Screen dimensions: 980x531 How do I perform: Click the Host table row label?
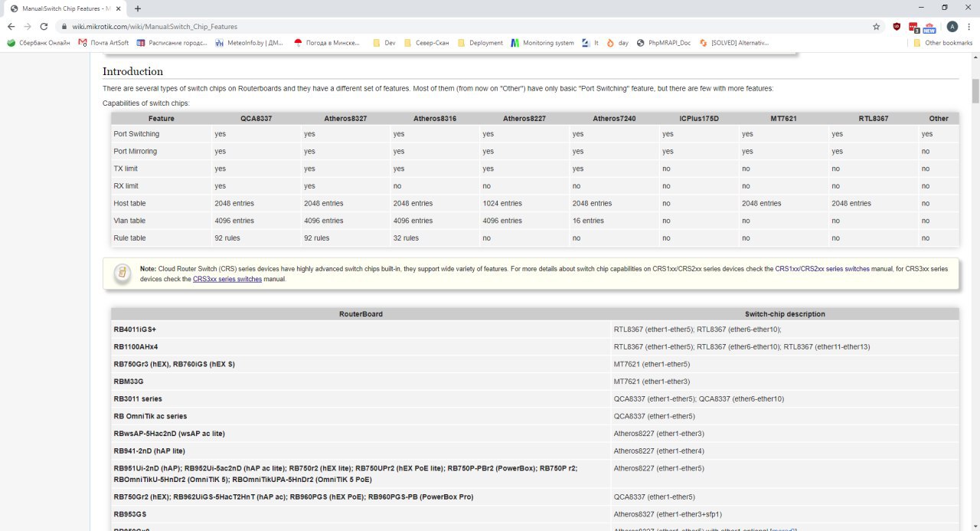[129, 203]
